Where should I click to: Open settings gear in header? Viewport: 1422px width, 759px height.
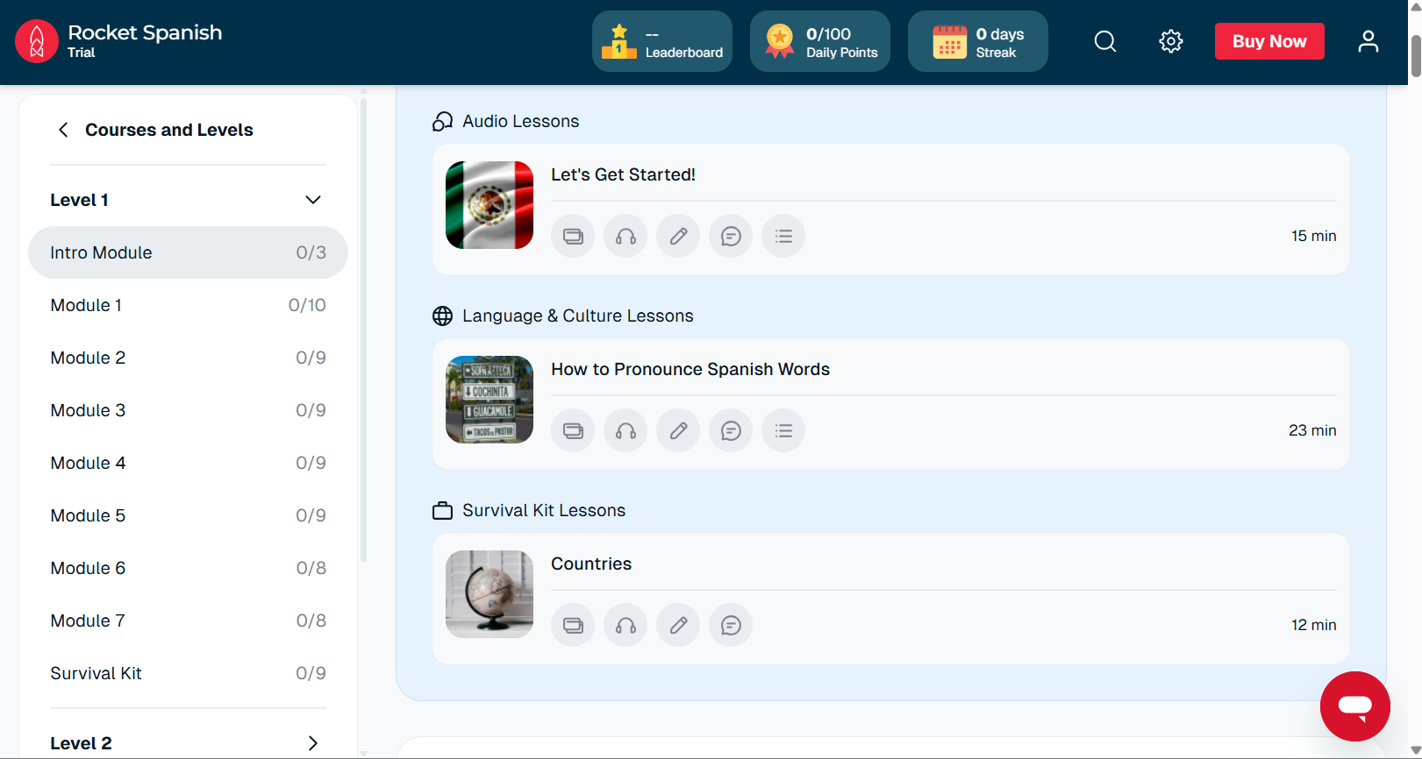[x=1170, y=41]
